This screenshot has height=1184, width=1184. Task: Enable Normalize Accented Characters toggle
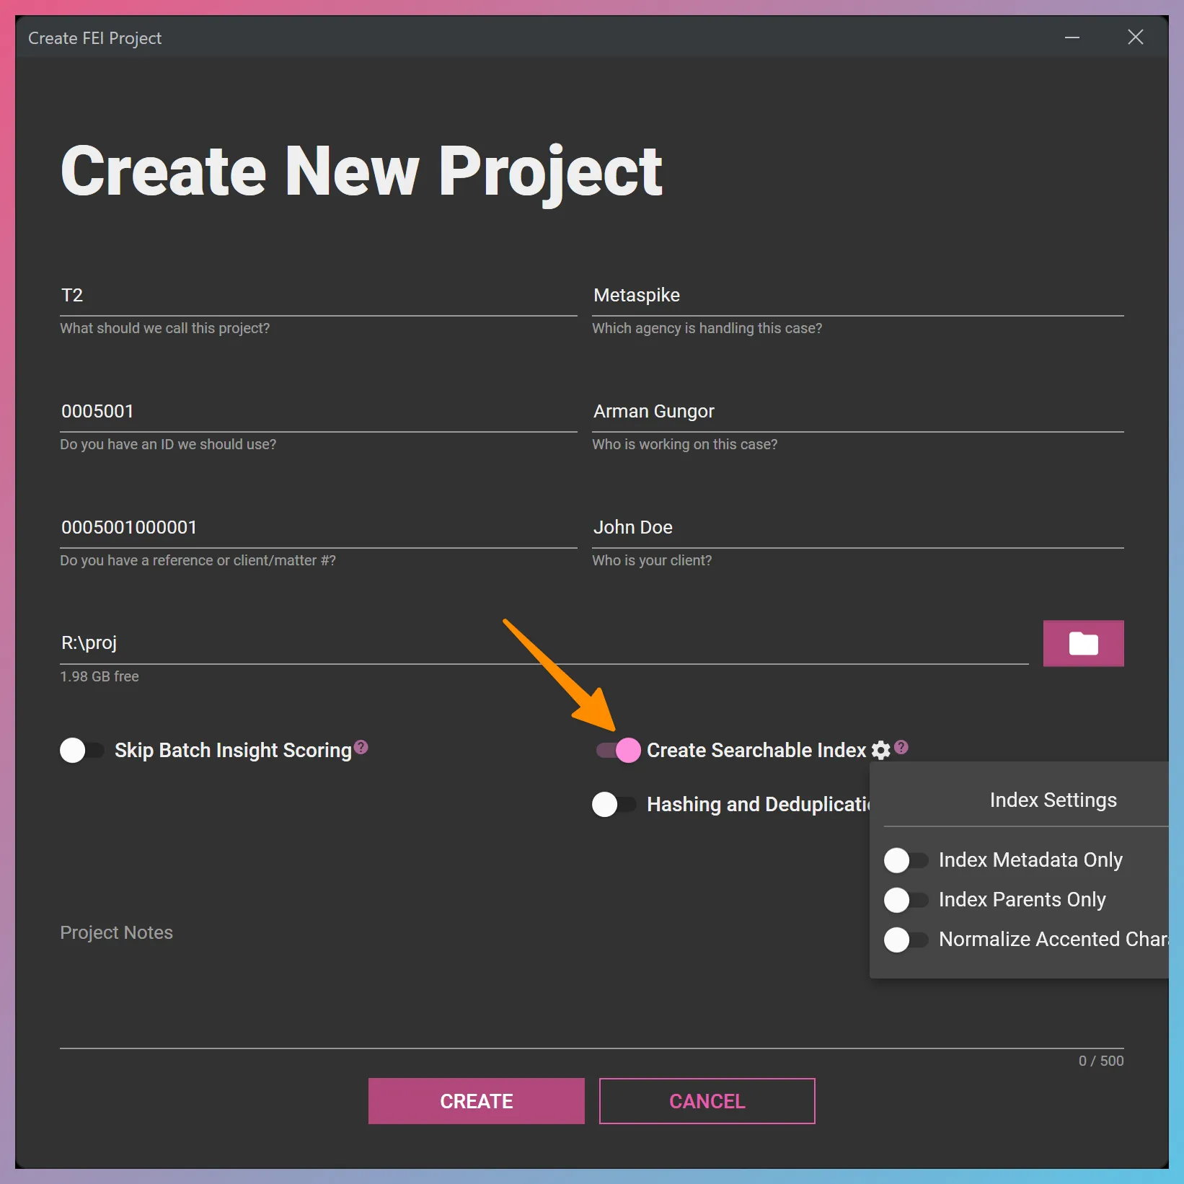[x=906, y=940]
